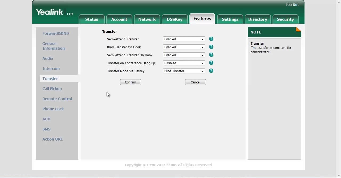341x178 pixels.
Task: Switch to the Status tab
Action: 92,19
